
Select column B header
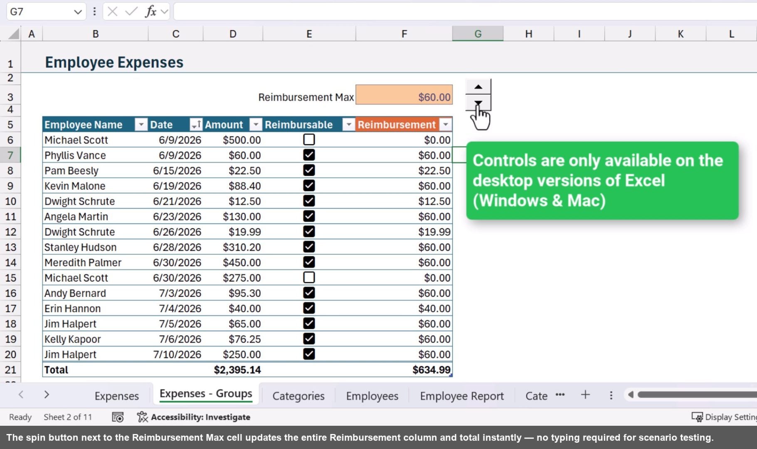click(95, 34)
